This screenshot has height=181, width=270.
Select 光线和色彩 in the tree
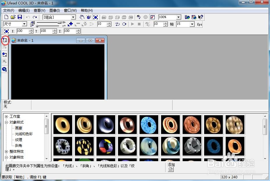(x=24, y=134)
